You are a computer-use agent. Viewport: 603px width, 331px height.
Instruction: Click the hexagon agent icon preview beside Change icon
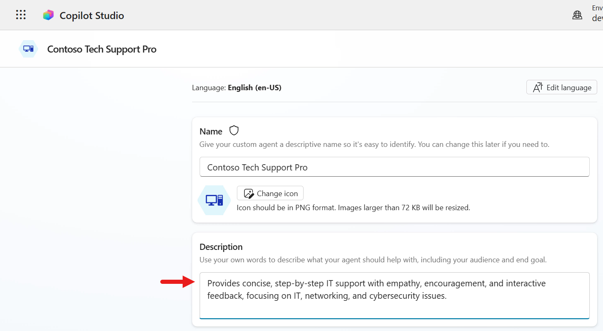(x=214, y=200)
